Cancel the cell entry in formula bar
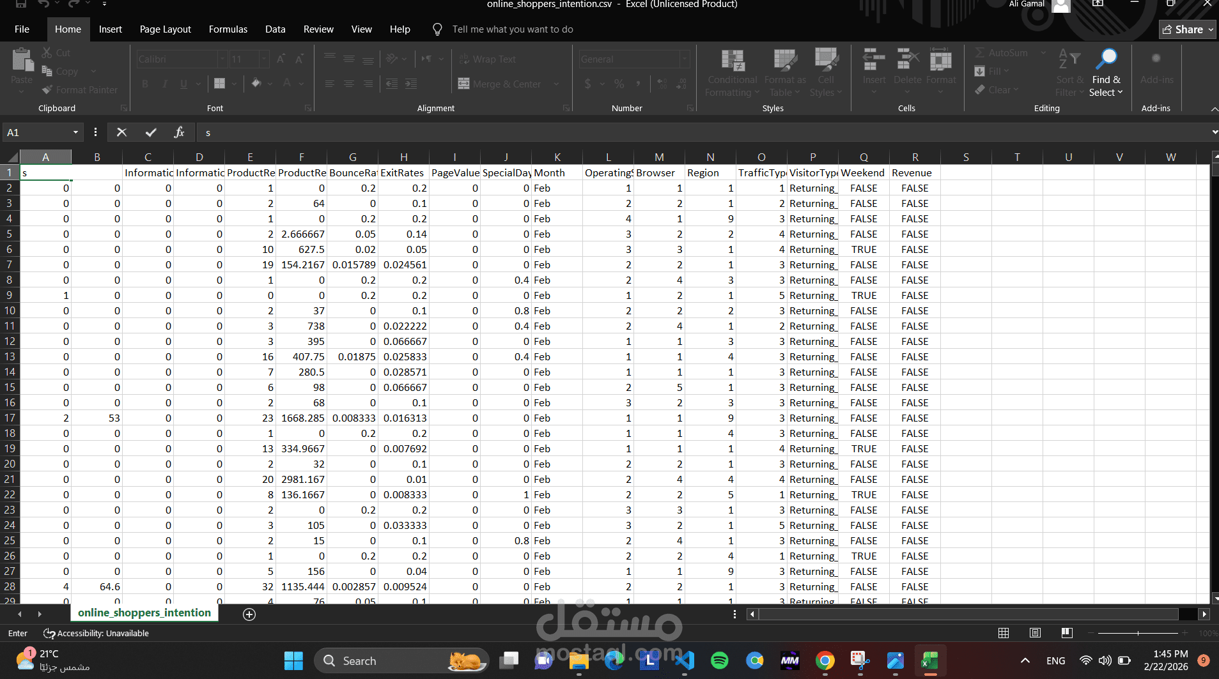The height and width of the screenshot is (679, 1219). pos(121,132)
